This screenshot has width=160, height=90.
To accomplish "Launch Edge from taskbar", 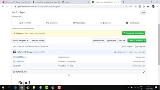I will click(x=15, y=87).
